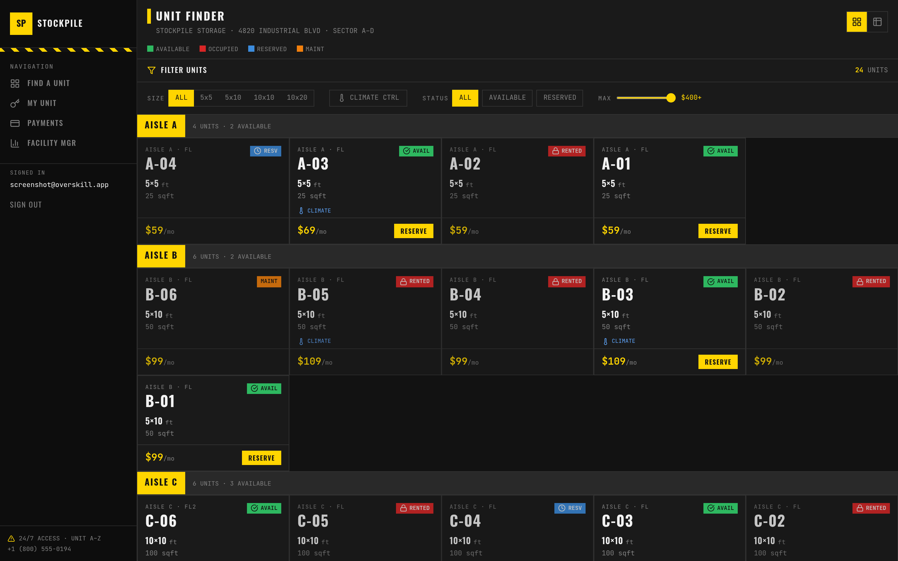Click the thermometer icon on B-03 card
The image size is (898, 561).
(605, 341)
